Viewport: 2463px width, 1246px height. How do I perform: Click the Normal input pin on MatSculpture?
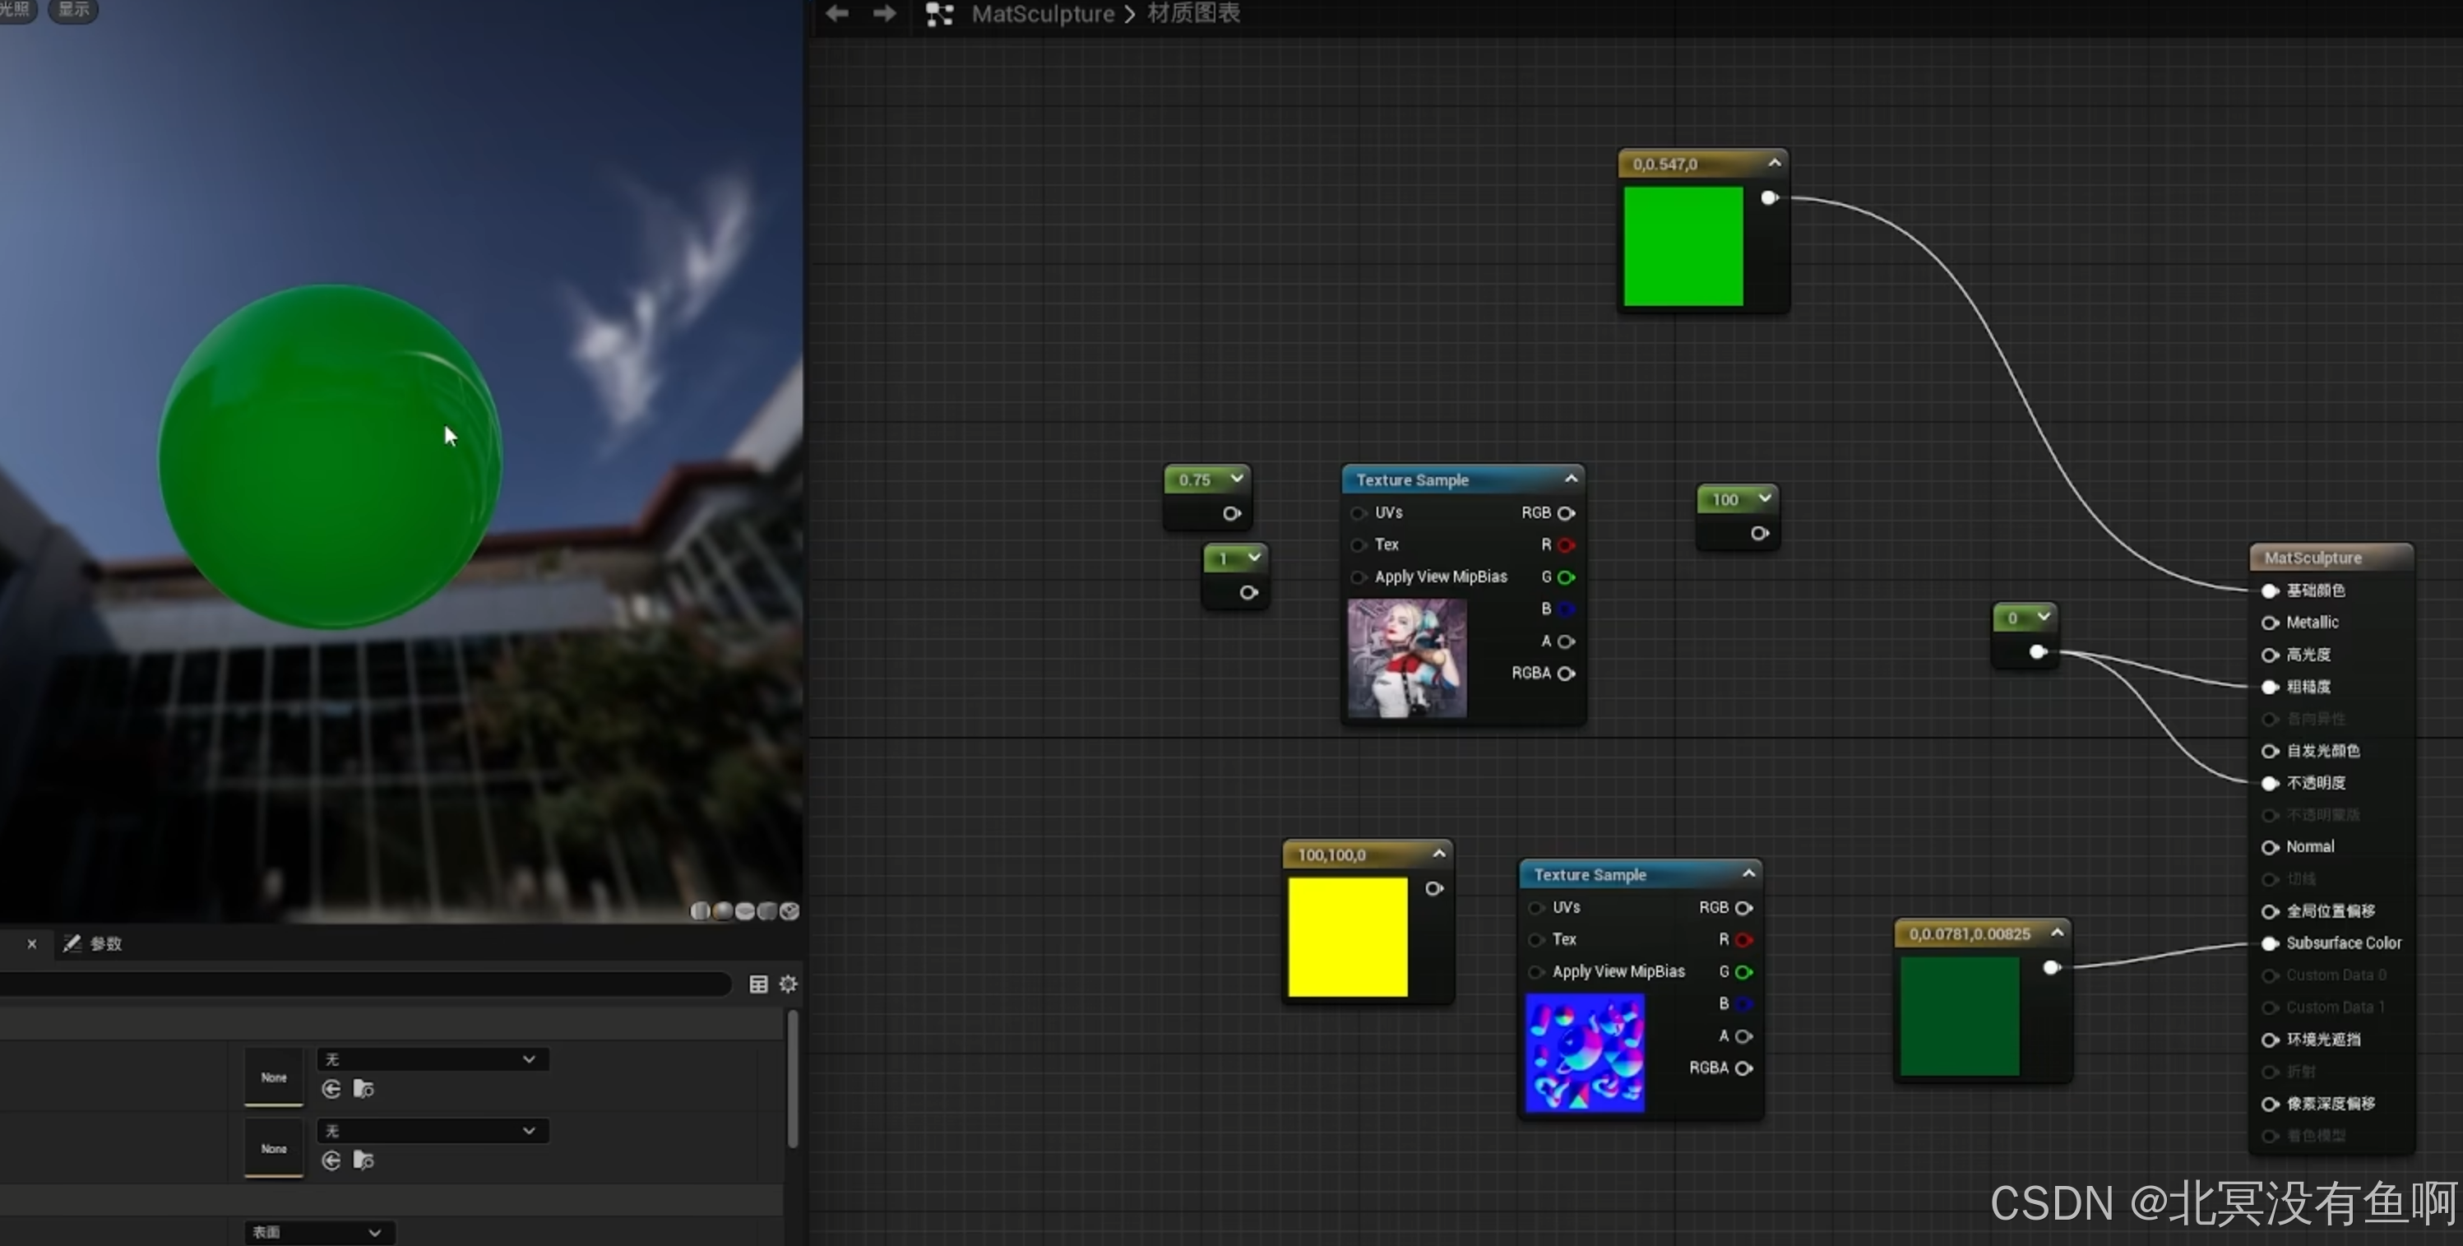(2270, 847)
